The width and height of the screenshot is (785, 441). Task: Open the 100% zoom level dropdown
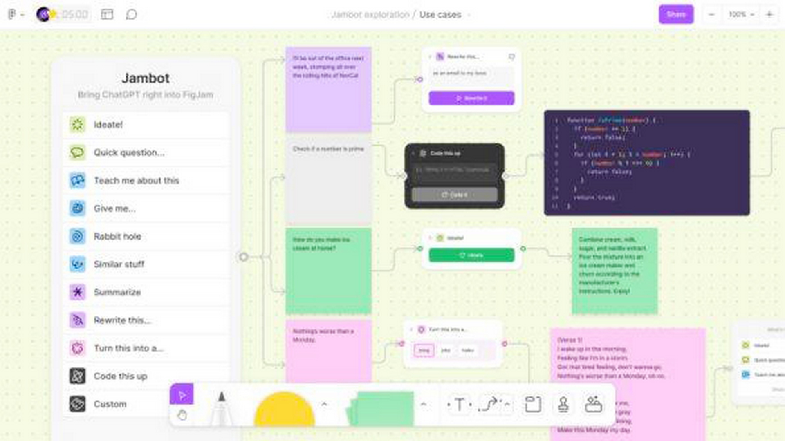(x=741, y=14)
